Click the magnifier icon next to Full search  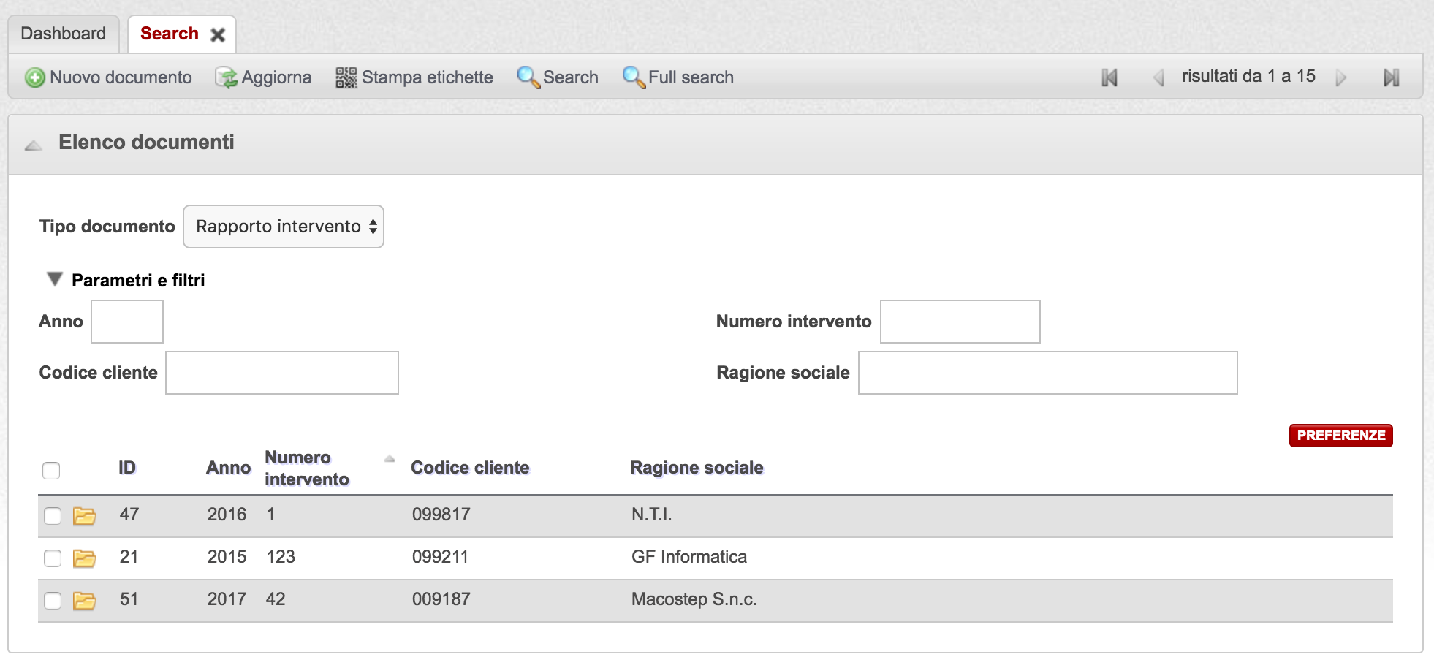634,77
